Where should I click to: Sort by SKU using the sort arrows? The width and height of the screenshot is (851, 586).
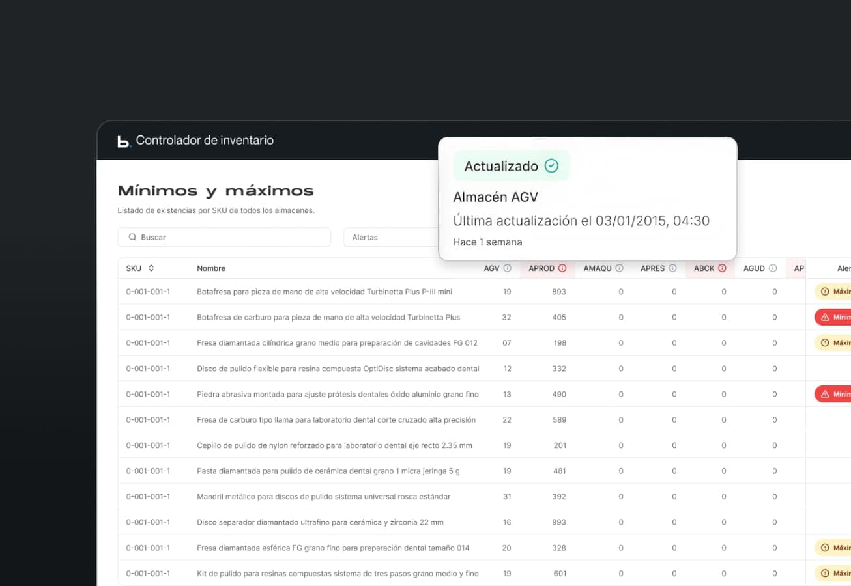151,268
